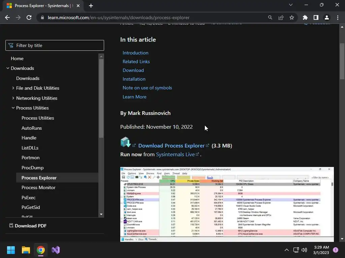Image resolution: width=345 pixels, height=258 pixels.
Task: Open PsExec in the sidebar
Action: click(x=28, y=198)
